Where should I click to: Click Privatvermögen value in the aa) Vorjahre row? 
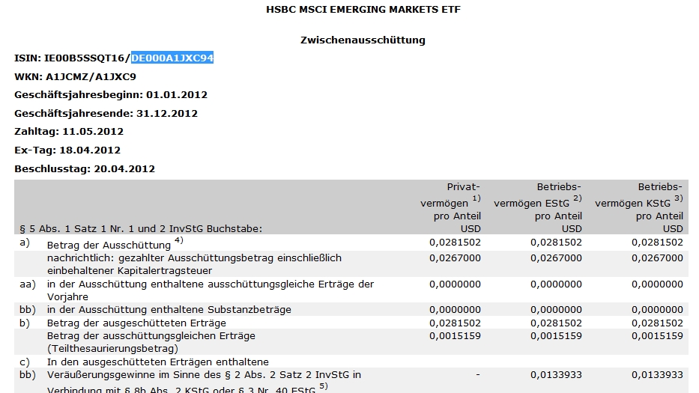[456, 284]
